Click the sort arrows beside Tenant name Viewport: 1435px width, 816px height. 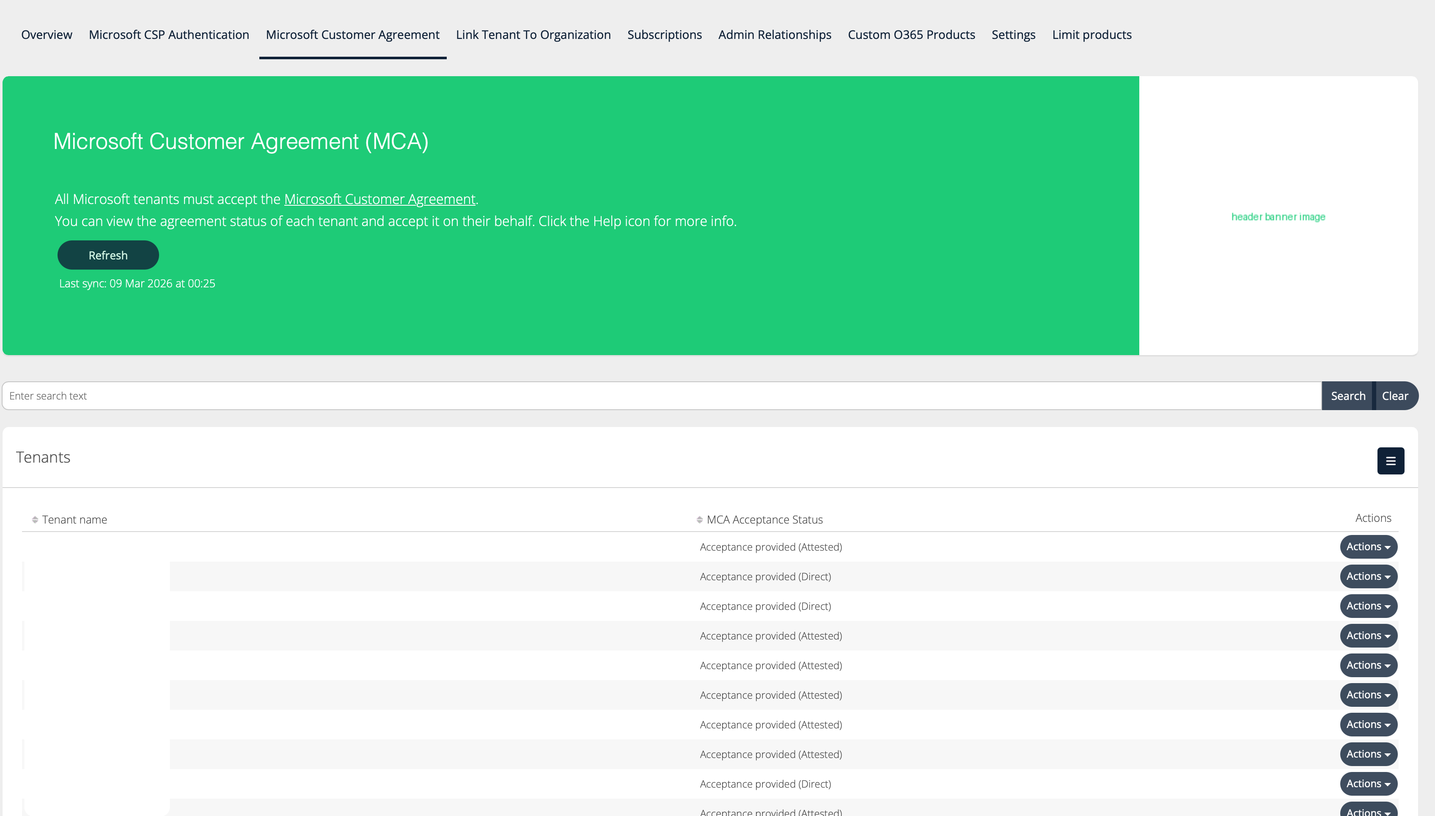pyautogui.click(x=35, y=520)
